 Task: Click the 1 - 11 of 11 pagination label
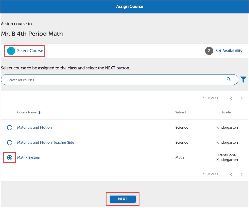[210, 98]
